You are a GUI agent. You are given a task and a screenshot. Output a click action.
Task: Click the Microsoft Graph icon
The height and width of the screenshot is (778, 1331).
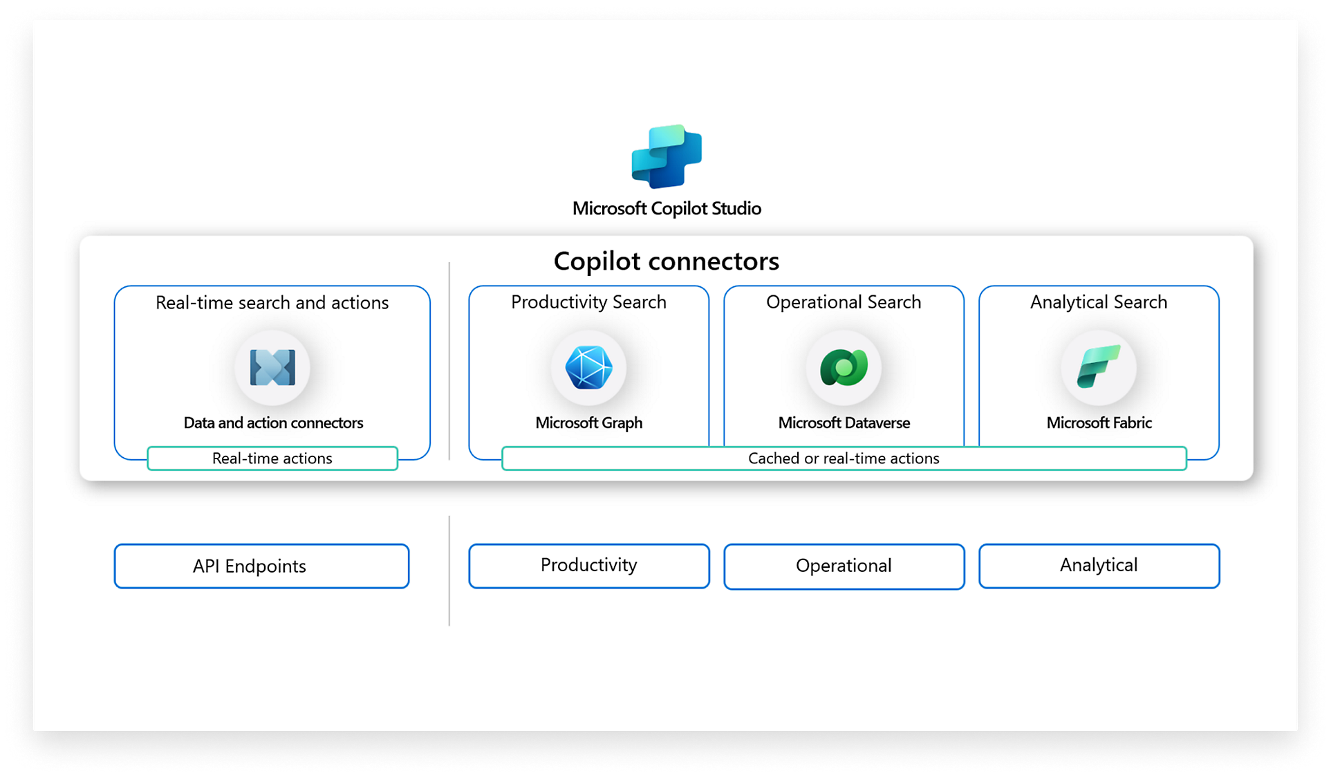point(588,367)
